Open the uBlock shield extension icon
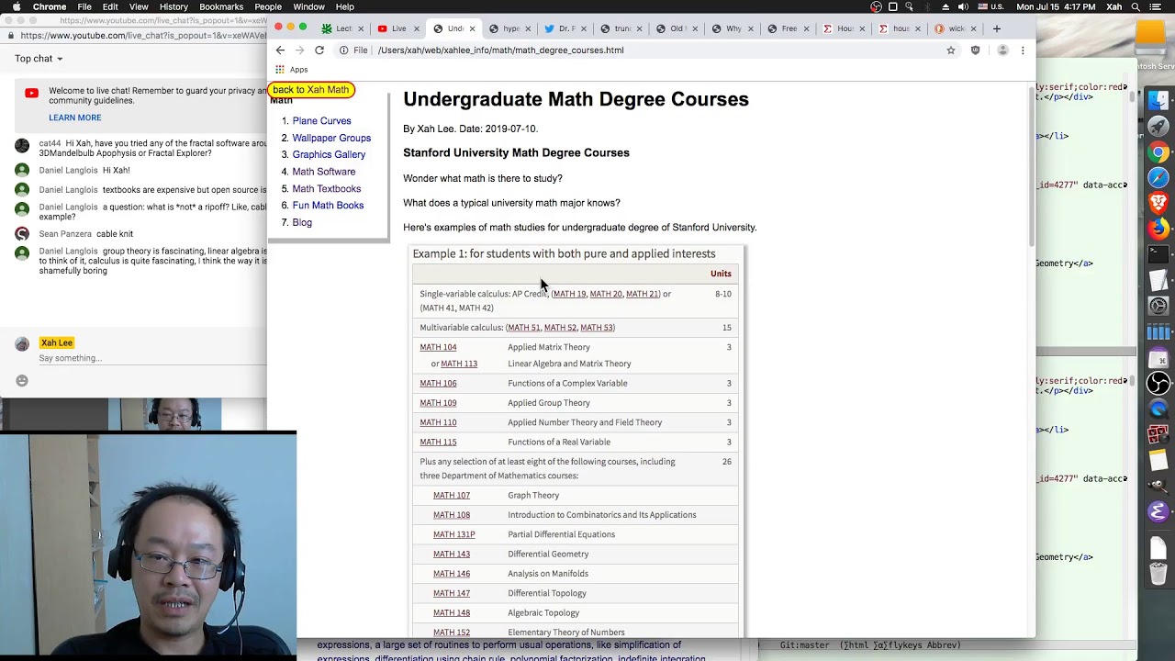 pos(975,50)
